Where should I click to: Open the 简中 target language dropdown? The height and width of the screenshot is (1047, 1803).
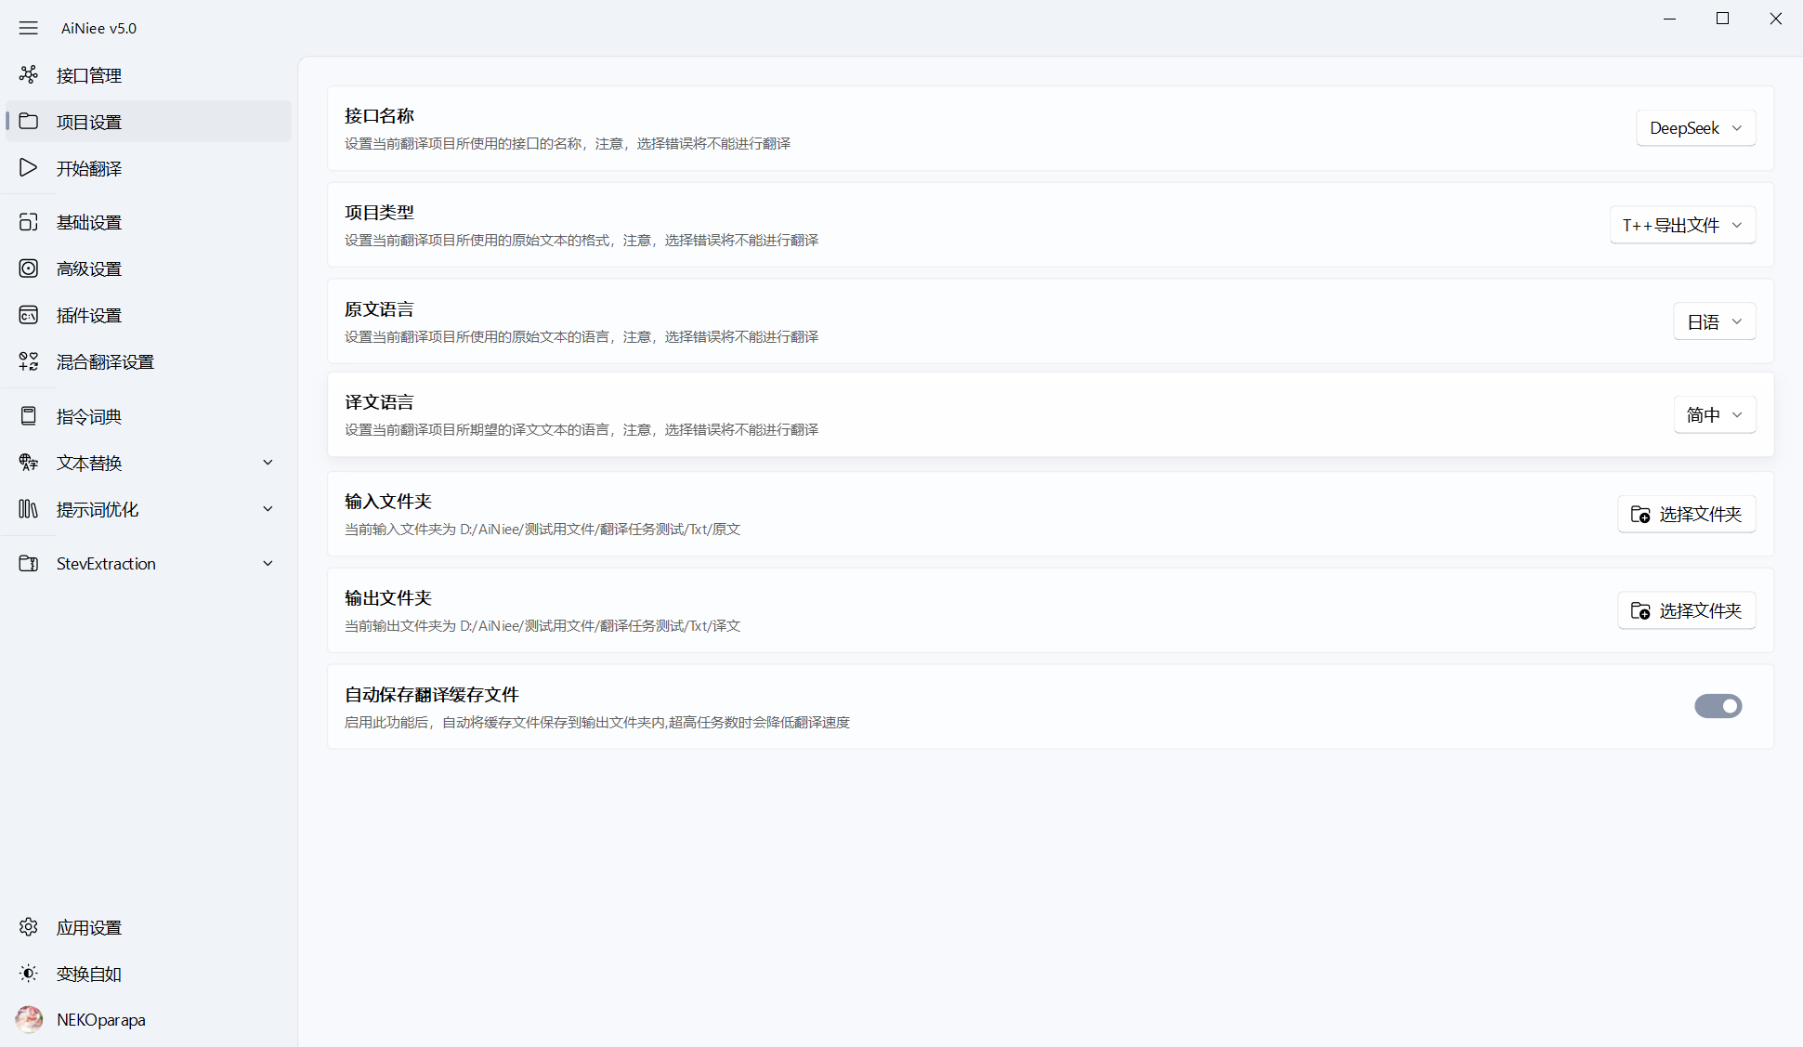tap(1714, 414)
